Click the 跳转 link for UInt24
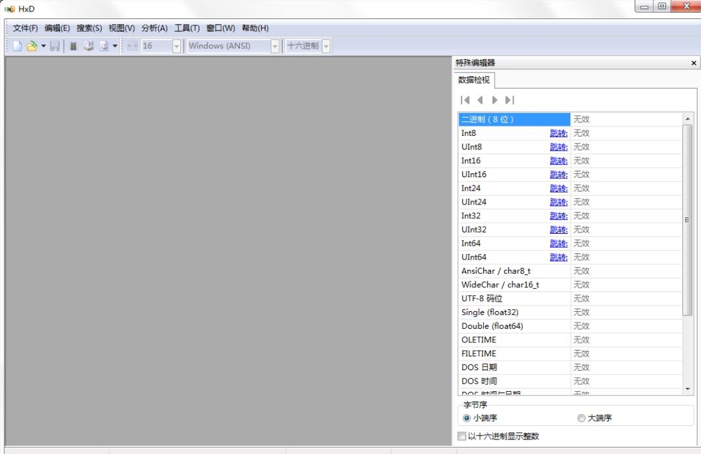This screenshot has height=454, width=701. pyautogui.click(x=558, y=203)
